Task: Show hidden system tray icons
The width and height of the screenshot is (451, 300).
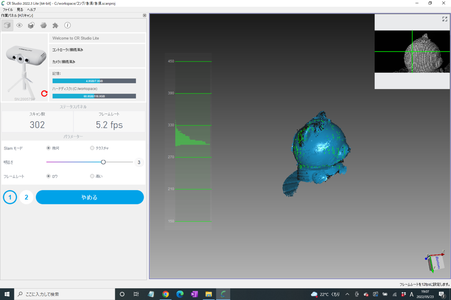Action: 347,294
